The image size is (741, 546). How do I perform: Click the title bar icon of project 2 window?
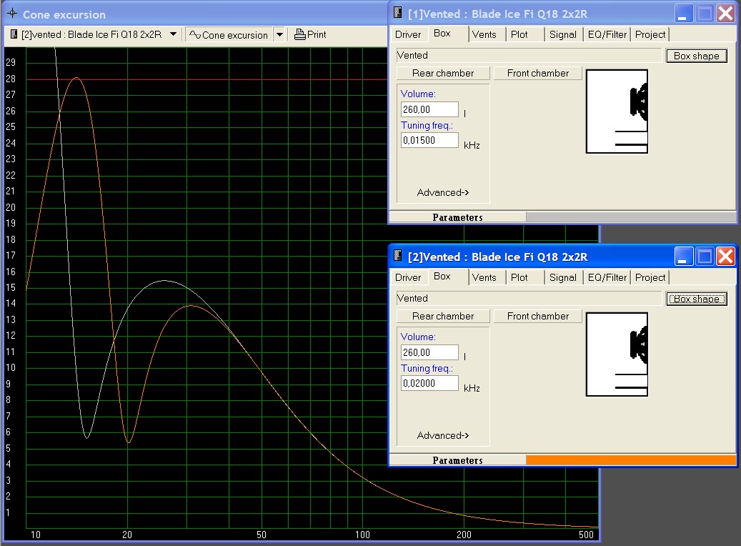point(399,256)
